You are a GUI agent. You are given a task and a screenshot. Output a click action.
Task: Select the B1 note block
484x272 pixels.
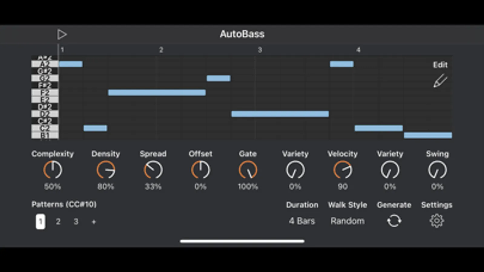428,135
